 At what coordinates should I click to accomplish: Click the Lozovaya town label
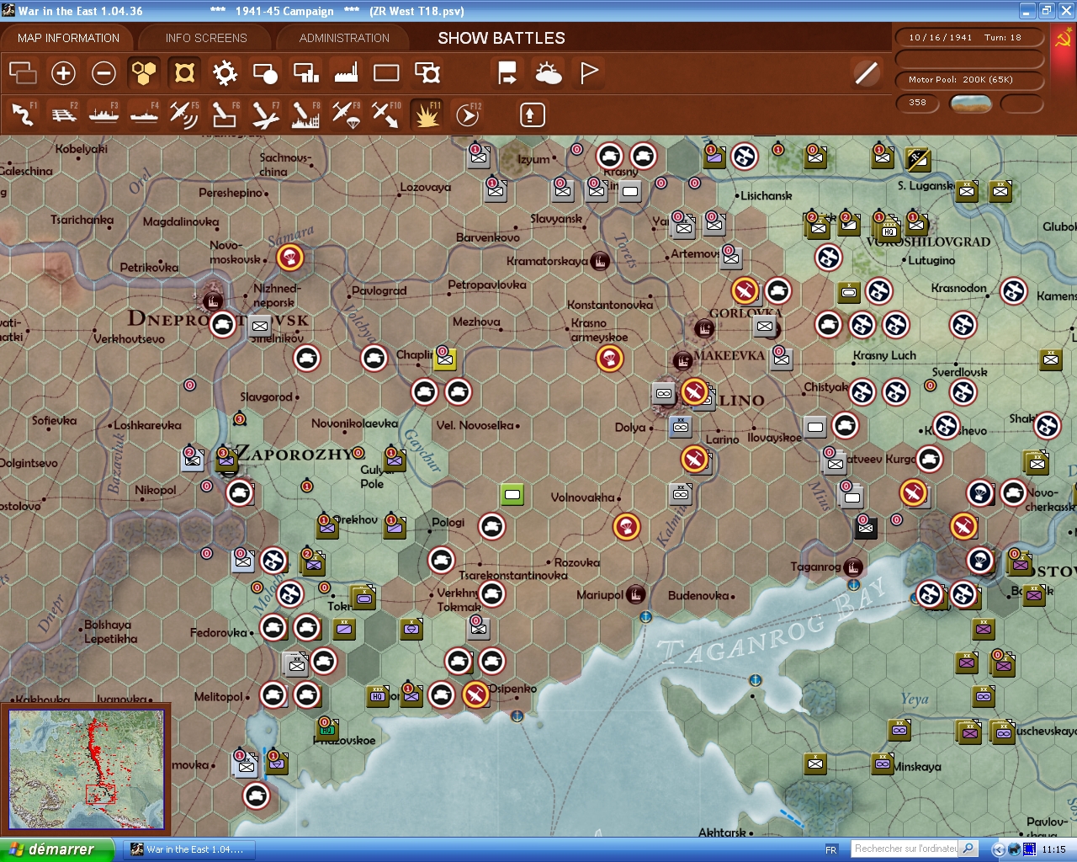coord(425,187)
